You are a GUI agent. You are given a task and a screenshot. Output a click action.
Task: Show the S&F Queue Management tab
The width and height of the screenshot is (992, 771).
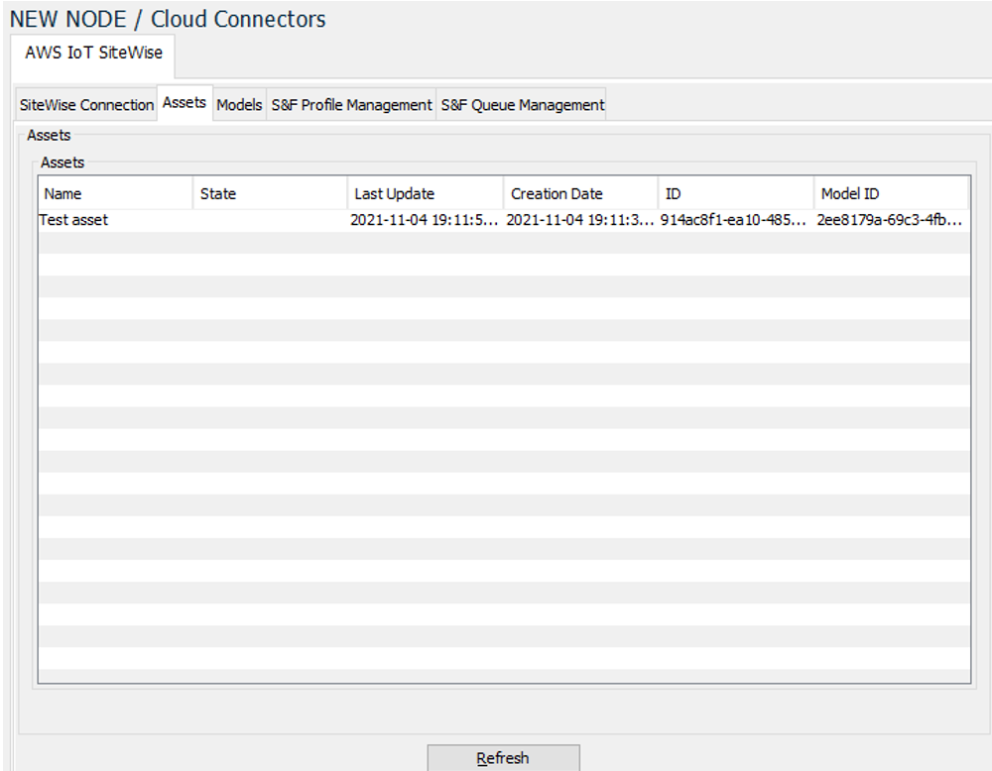(x=522, y=105)
